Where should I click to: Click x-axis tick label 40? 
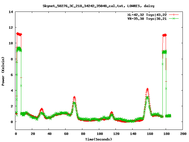[x=49, y=134]
